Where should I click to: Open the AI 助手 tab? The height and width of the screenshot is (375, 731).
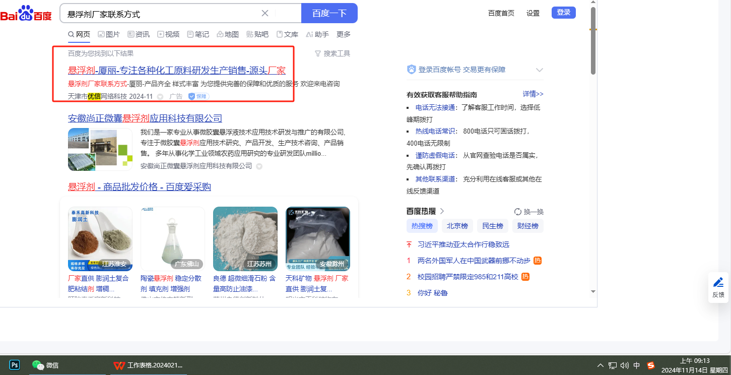tap(317, 34)
